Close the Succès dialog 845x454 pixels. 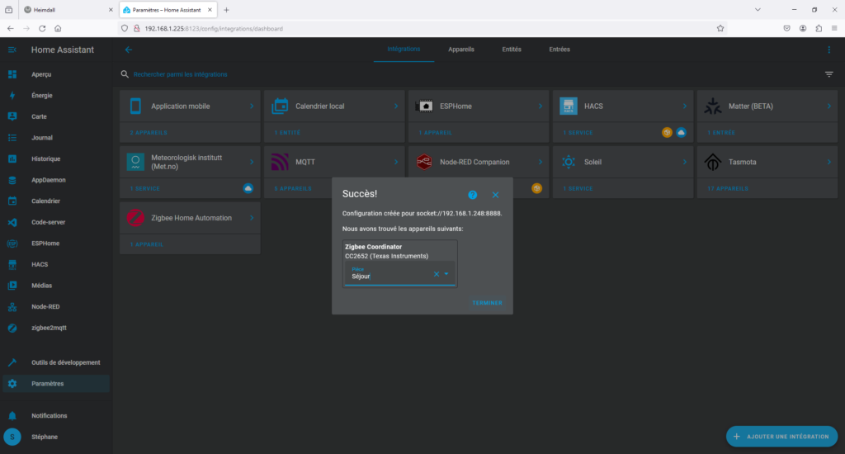pos(495,195)
